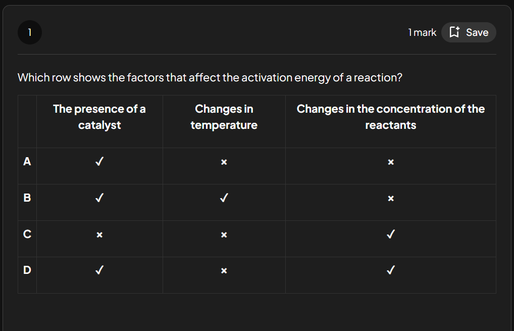Pick answer row C label

click(27, 234)
